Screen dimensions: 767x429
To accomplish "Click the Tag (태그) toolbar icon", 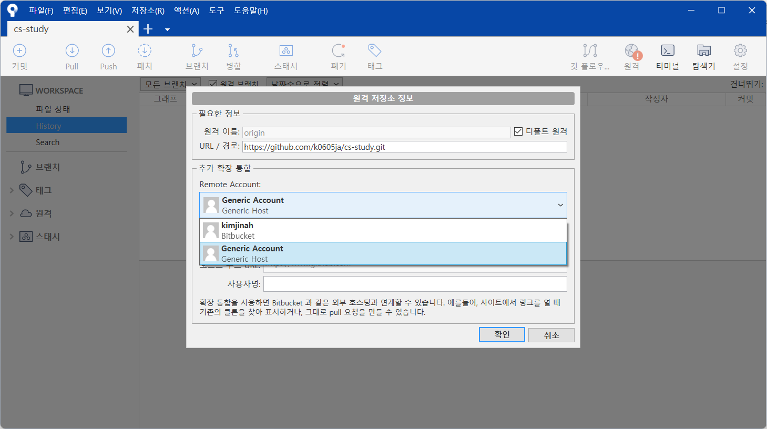I will (x=375, y=50).
